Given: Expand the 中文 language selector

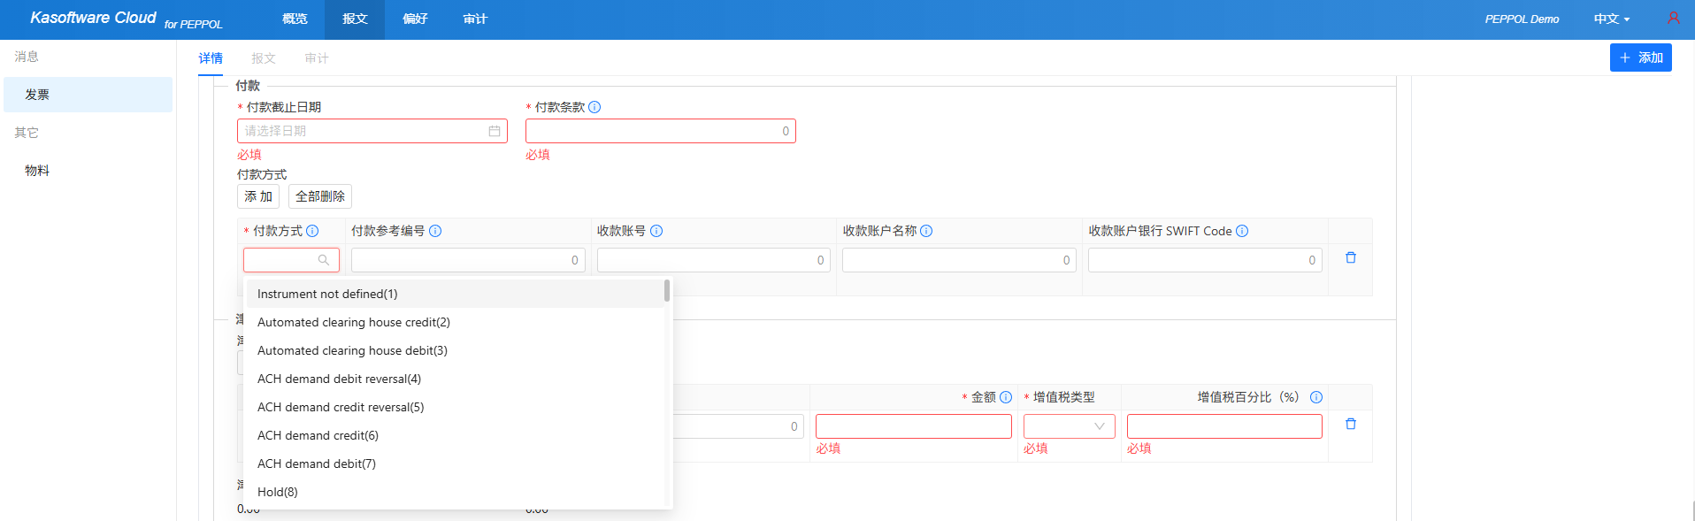Looking at the screenshot, I should point(1611,19).
